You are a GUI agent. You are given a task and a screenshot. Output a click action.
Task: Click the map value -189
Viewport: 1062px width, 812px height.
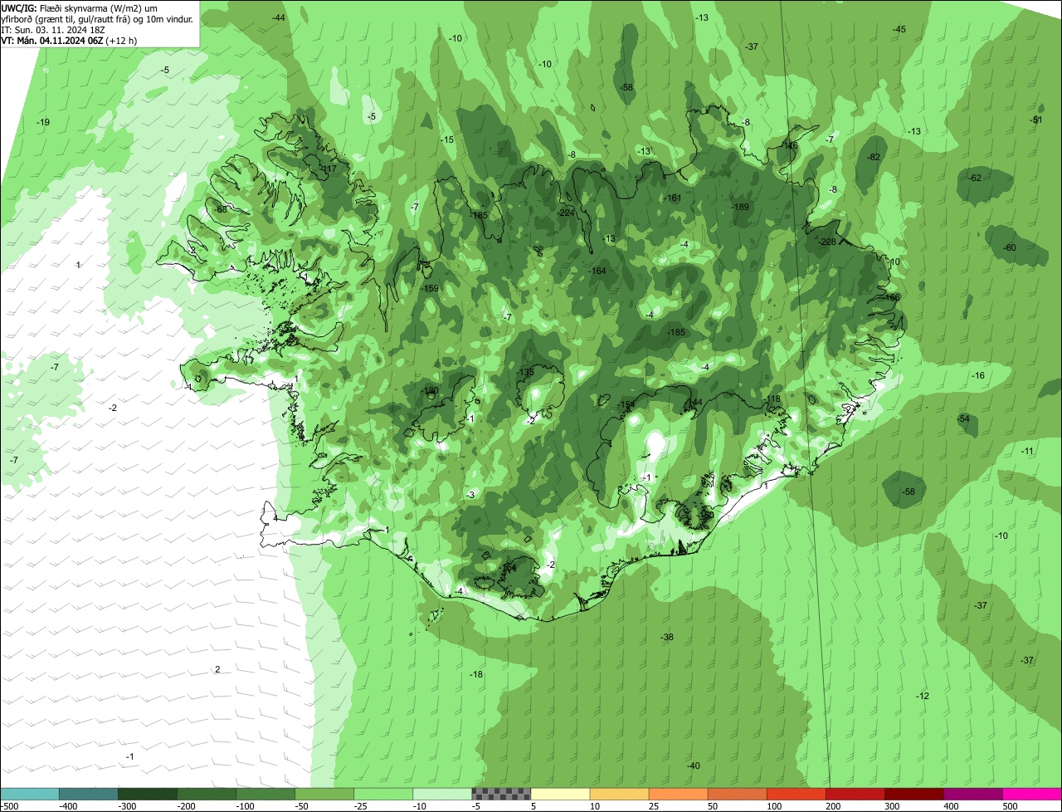coord(740,207)
